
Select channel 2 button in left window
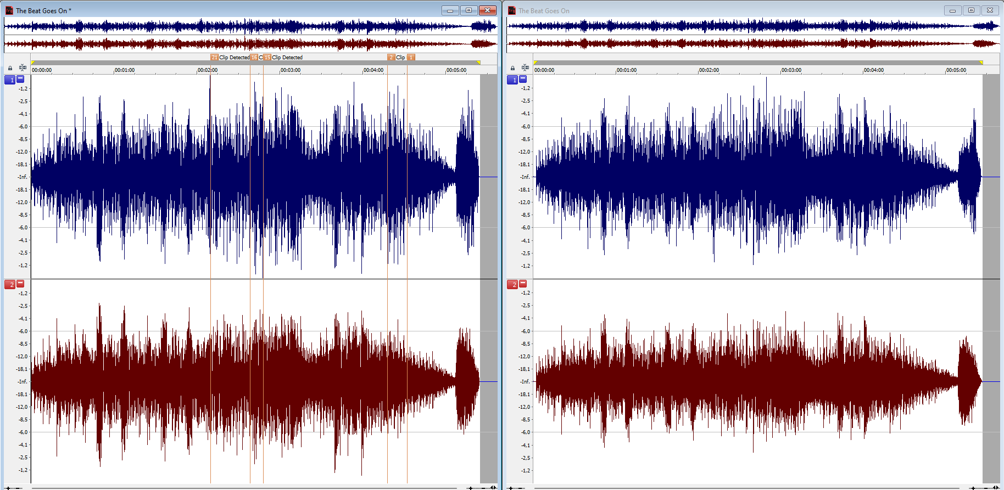pyautogui.click(x=10, y=285)
